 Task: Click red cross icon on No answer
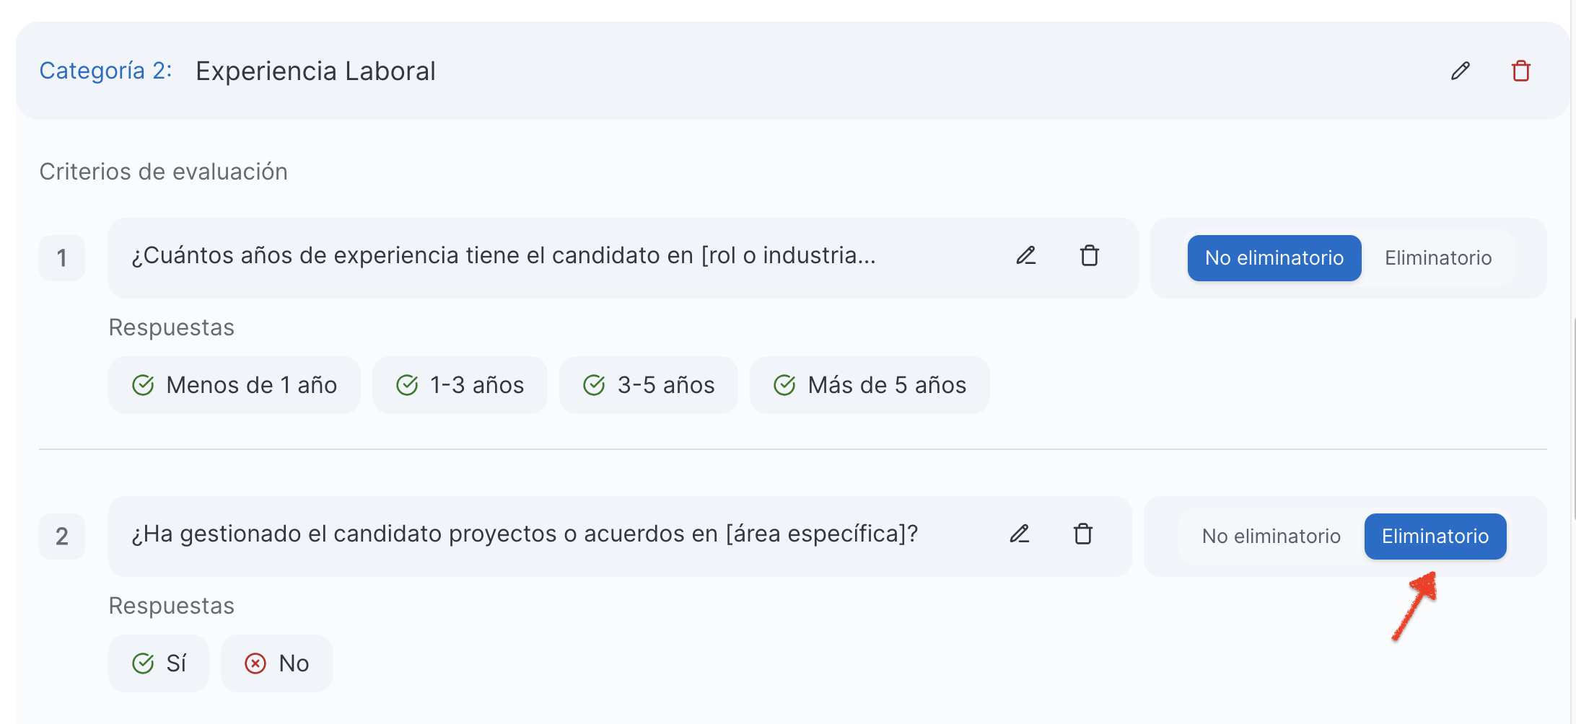tap(255, 663)
